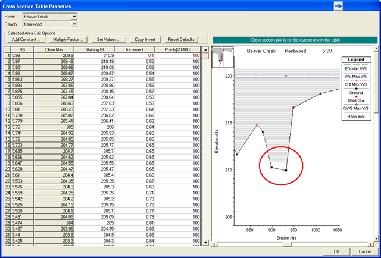Viewport: 381px width, 258px height.
Task: Click the table scrollbar down arrow
Action: (205, 242)
